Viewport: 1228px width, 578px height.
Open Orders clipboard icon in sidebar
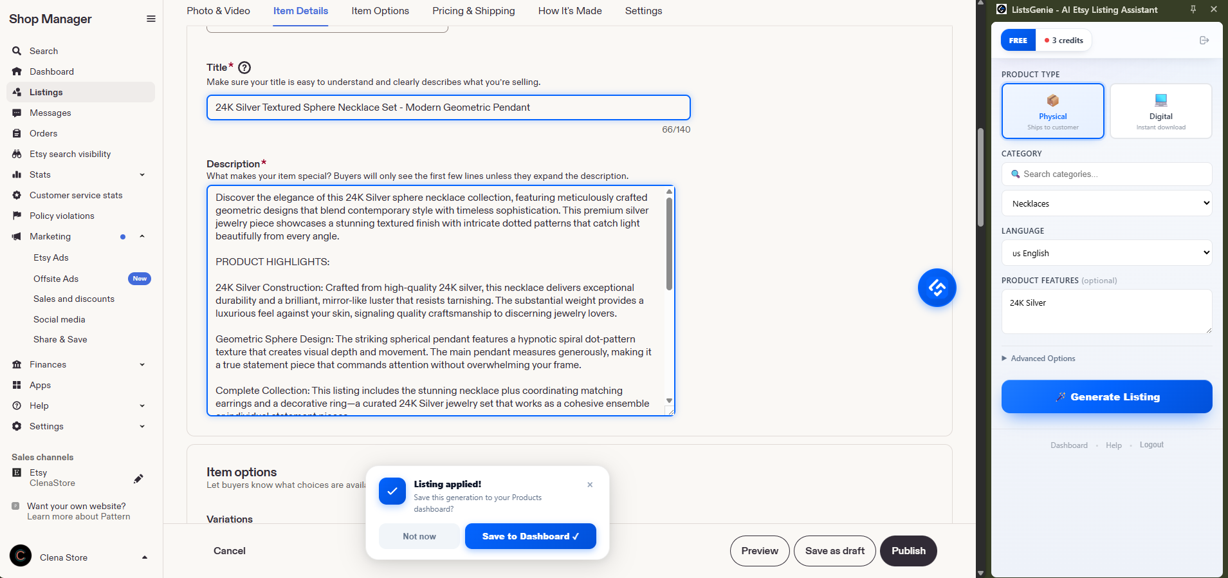pos(17,133)
